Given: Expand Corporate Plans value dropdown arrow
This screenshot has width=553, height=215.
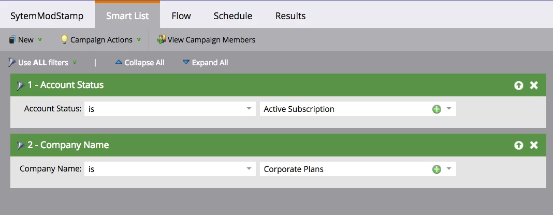Looking at the screenshot, I should (x=449, y=169).
